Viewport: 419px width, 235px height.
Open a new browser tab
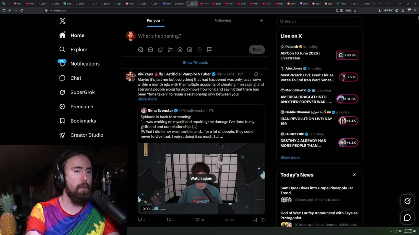click(380, 4)
